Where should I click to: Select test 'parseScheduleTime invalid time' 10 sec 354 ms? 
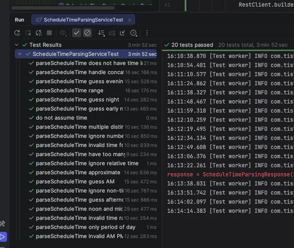[93, 218]
